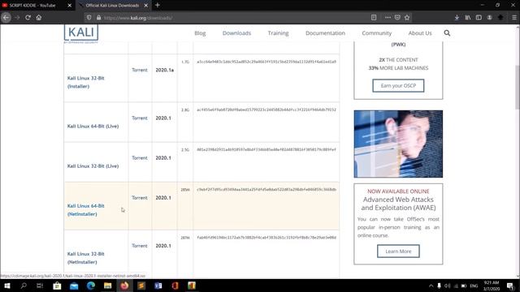
Task: Click the extension icon beside account icon
Action: pyautogui.click(x=500, y=18)
